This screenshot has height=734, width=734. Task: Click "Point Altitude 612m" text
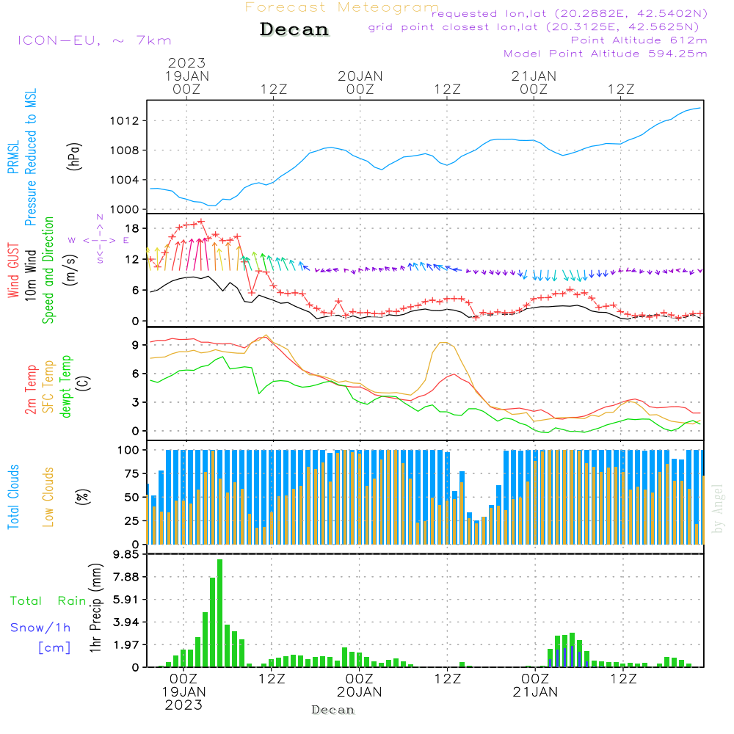coord(639,40)
